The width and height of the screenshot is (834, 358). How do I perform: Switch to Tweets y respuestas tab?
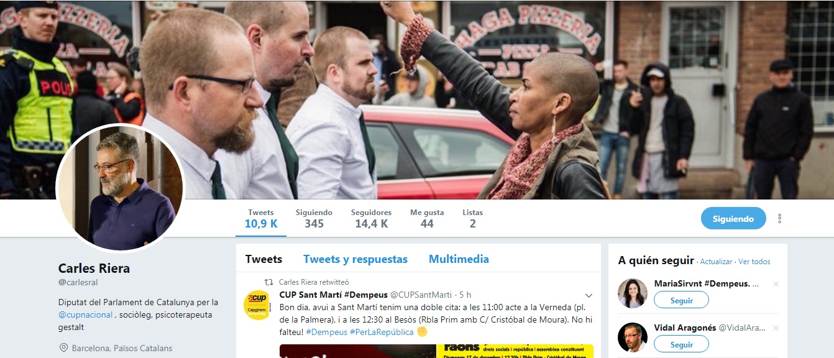coord(355,259)
